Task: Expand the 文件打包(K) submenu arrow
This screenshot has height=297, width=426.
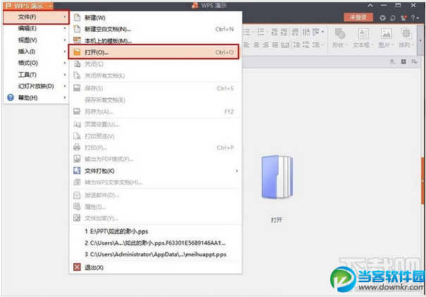Action: pyautogui.click(x=237, y=171)
